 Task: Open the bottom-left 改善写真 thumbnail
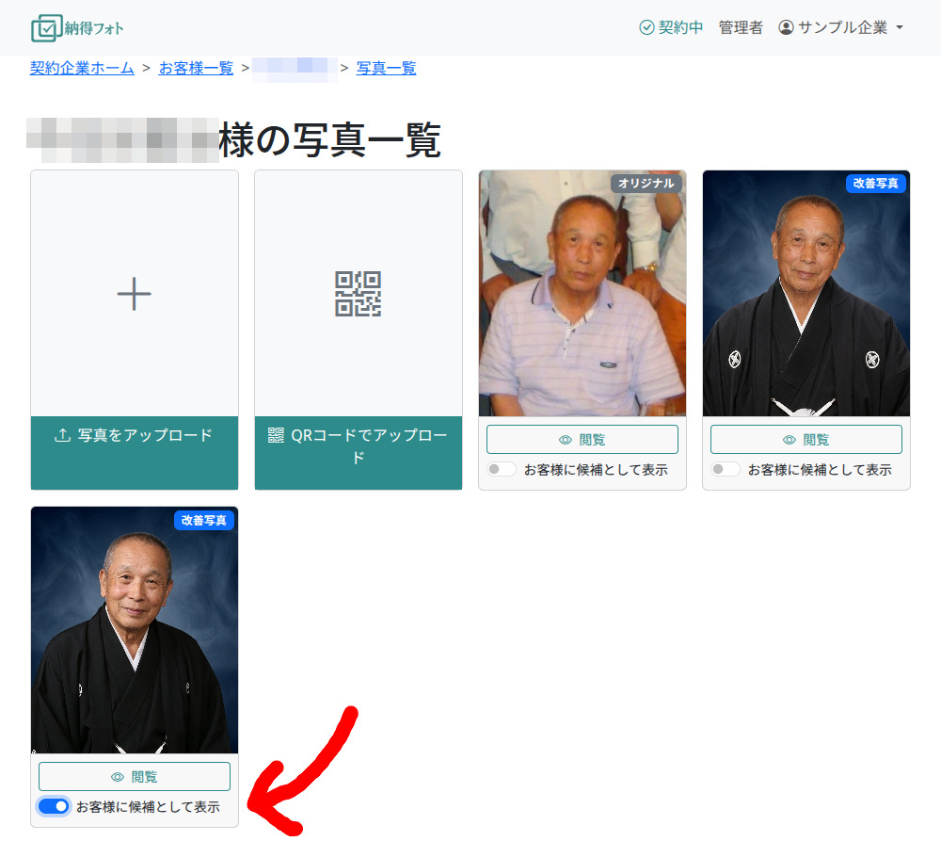point(135,630)
